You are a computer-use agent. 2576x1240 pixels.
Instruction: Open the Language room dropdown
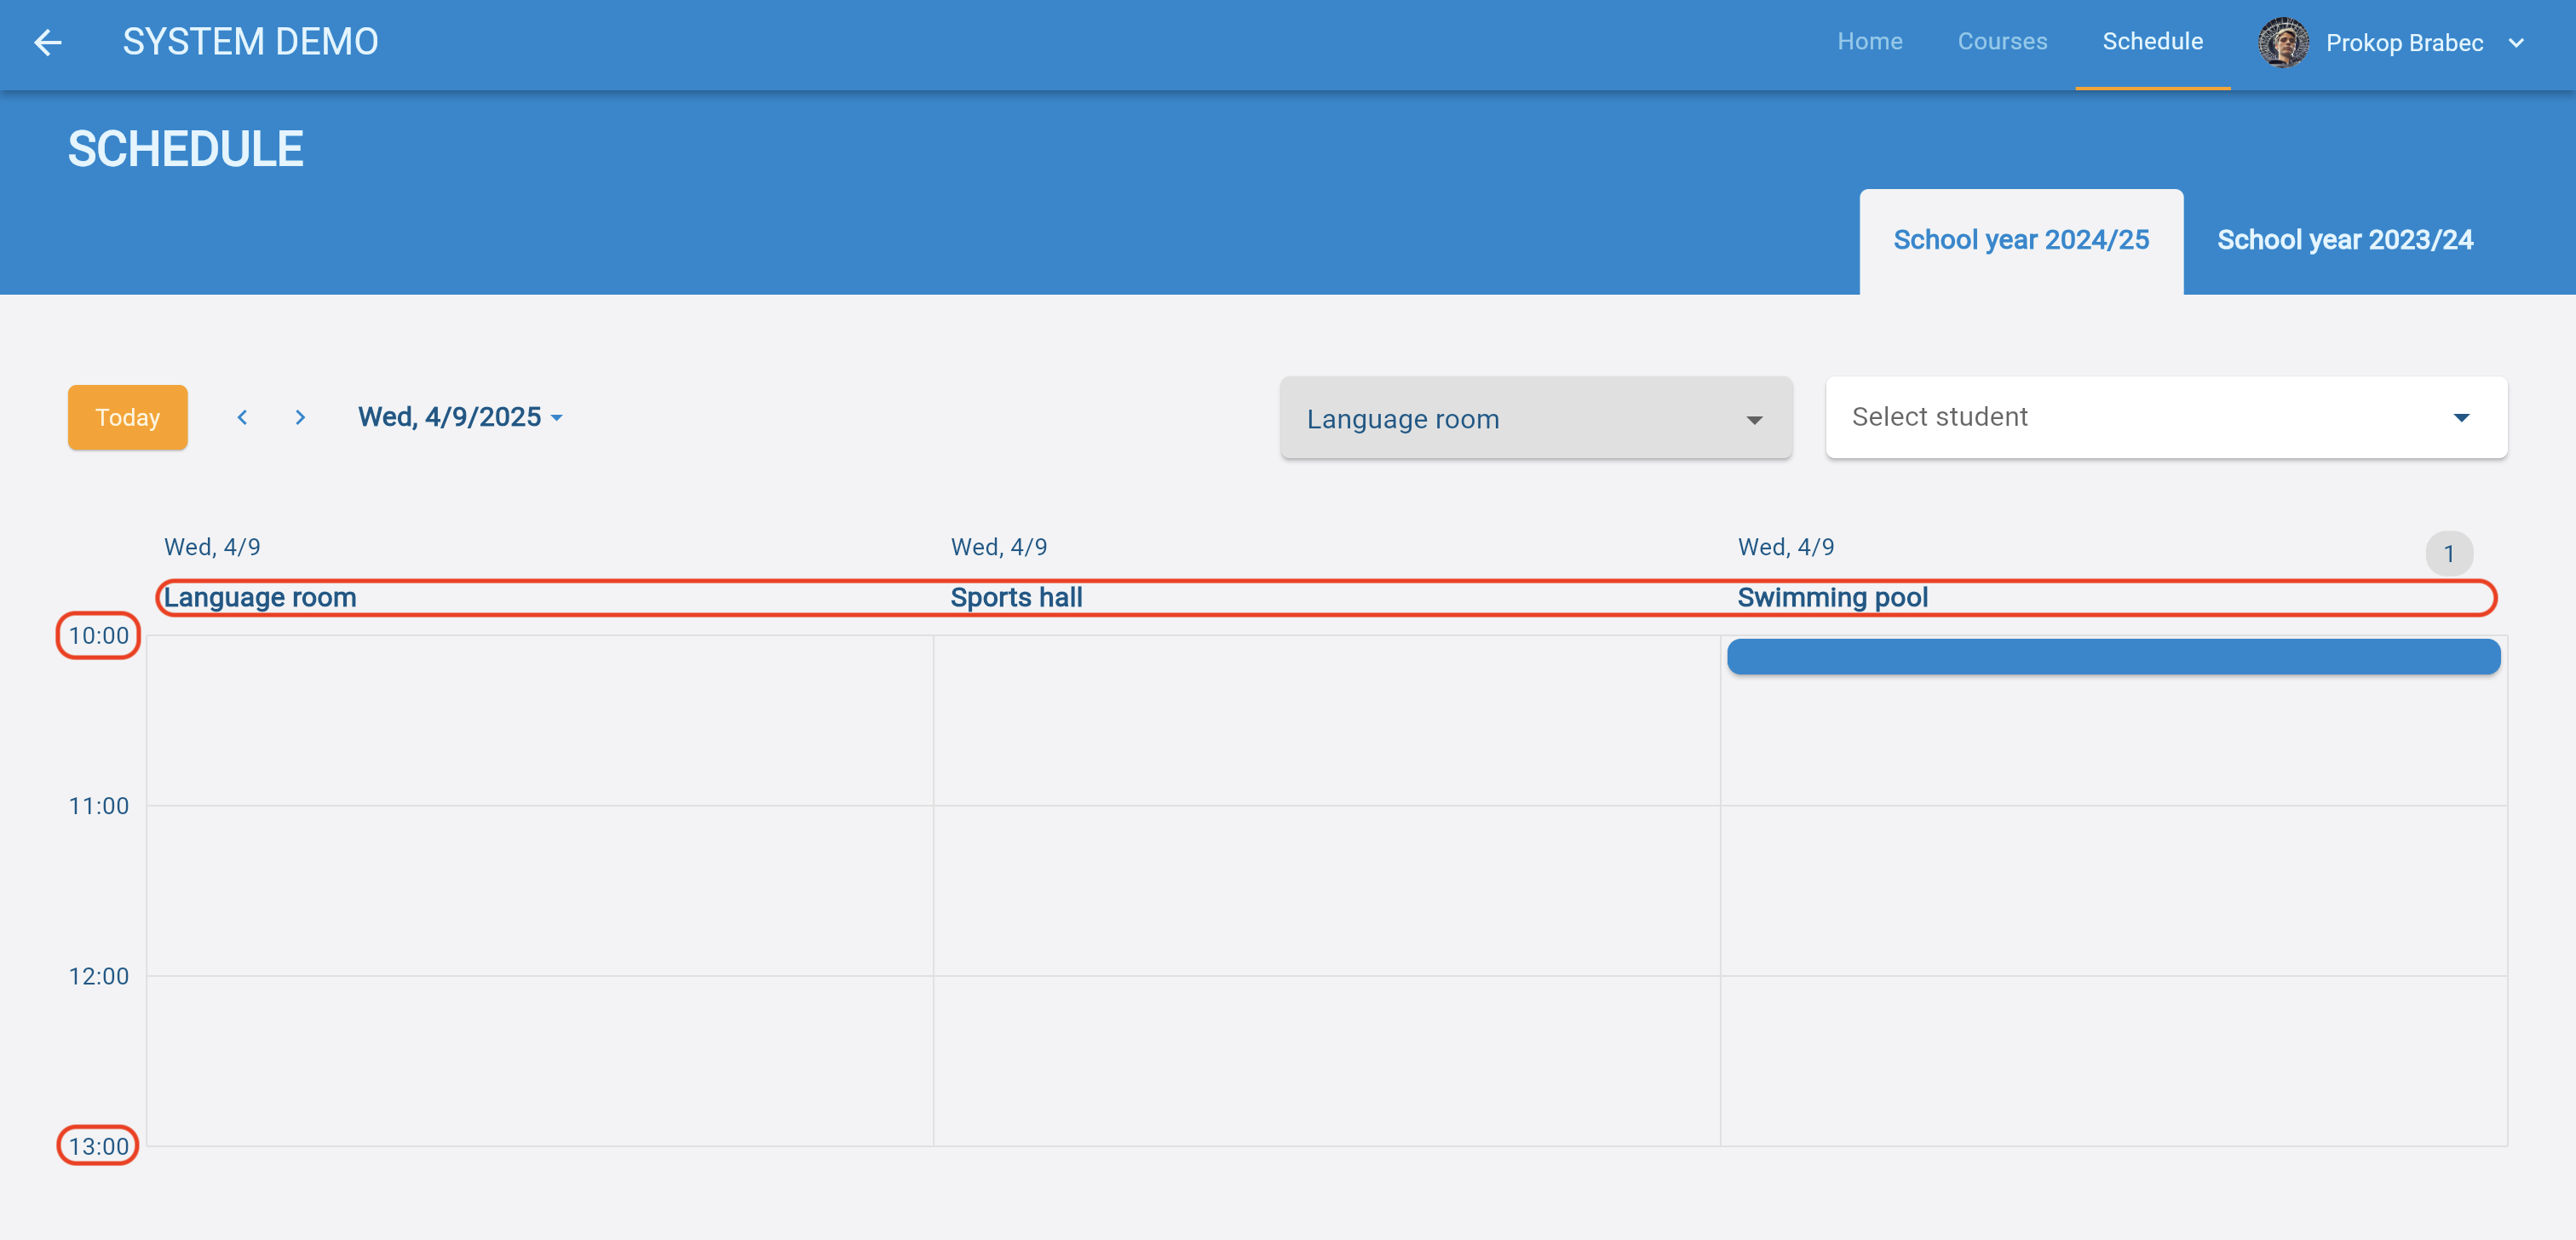click(1535, 418)
